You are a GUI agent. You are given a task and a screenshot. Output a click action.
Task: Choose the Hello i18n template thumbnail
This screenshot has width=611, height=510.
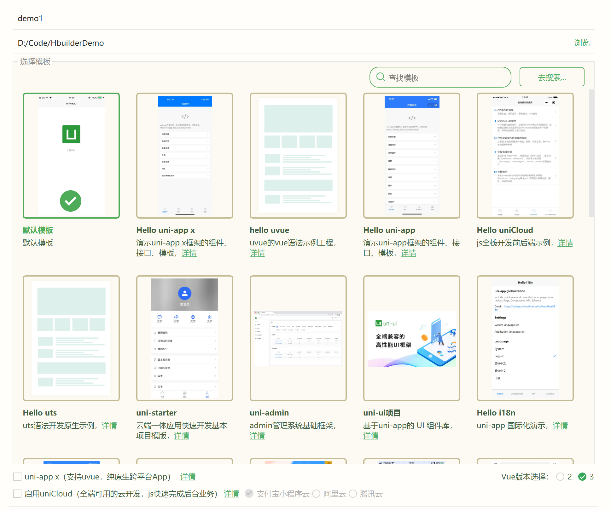pos(525,338)
